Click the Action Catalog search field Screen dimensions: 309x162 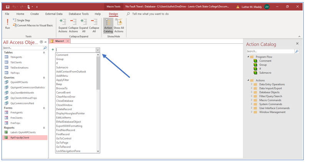coord(270,51)
